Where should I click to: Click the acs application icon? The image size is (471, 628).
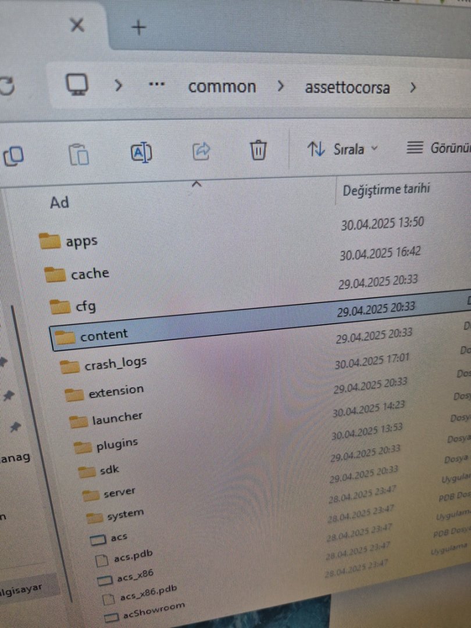coord(98,540)
